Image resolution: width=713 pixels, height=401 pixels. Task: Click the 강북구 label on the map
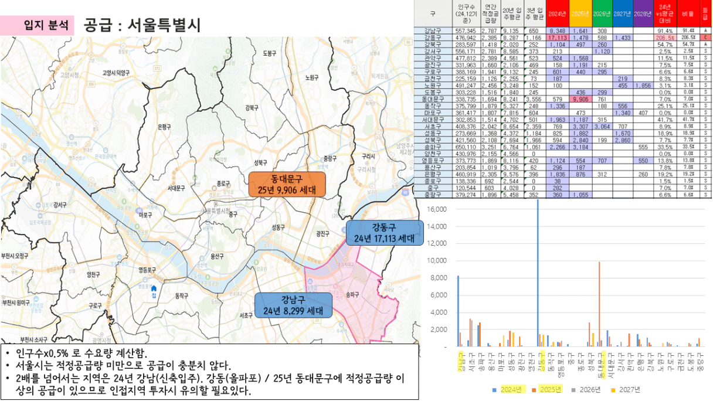(x=252, y=108)
